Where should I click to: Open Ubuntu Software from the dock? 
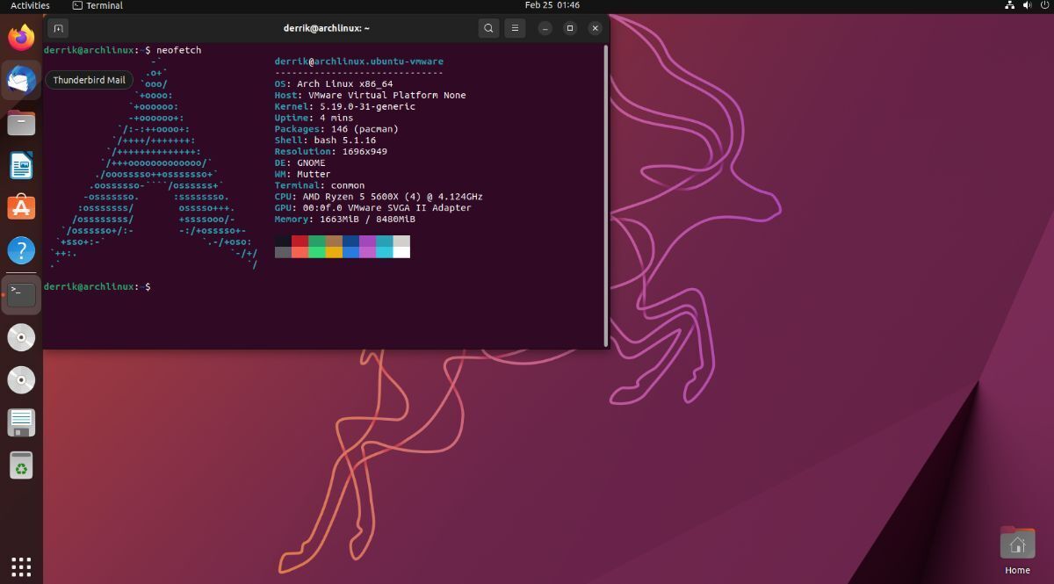[21, 208]
